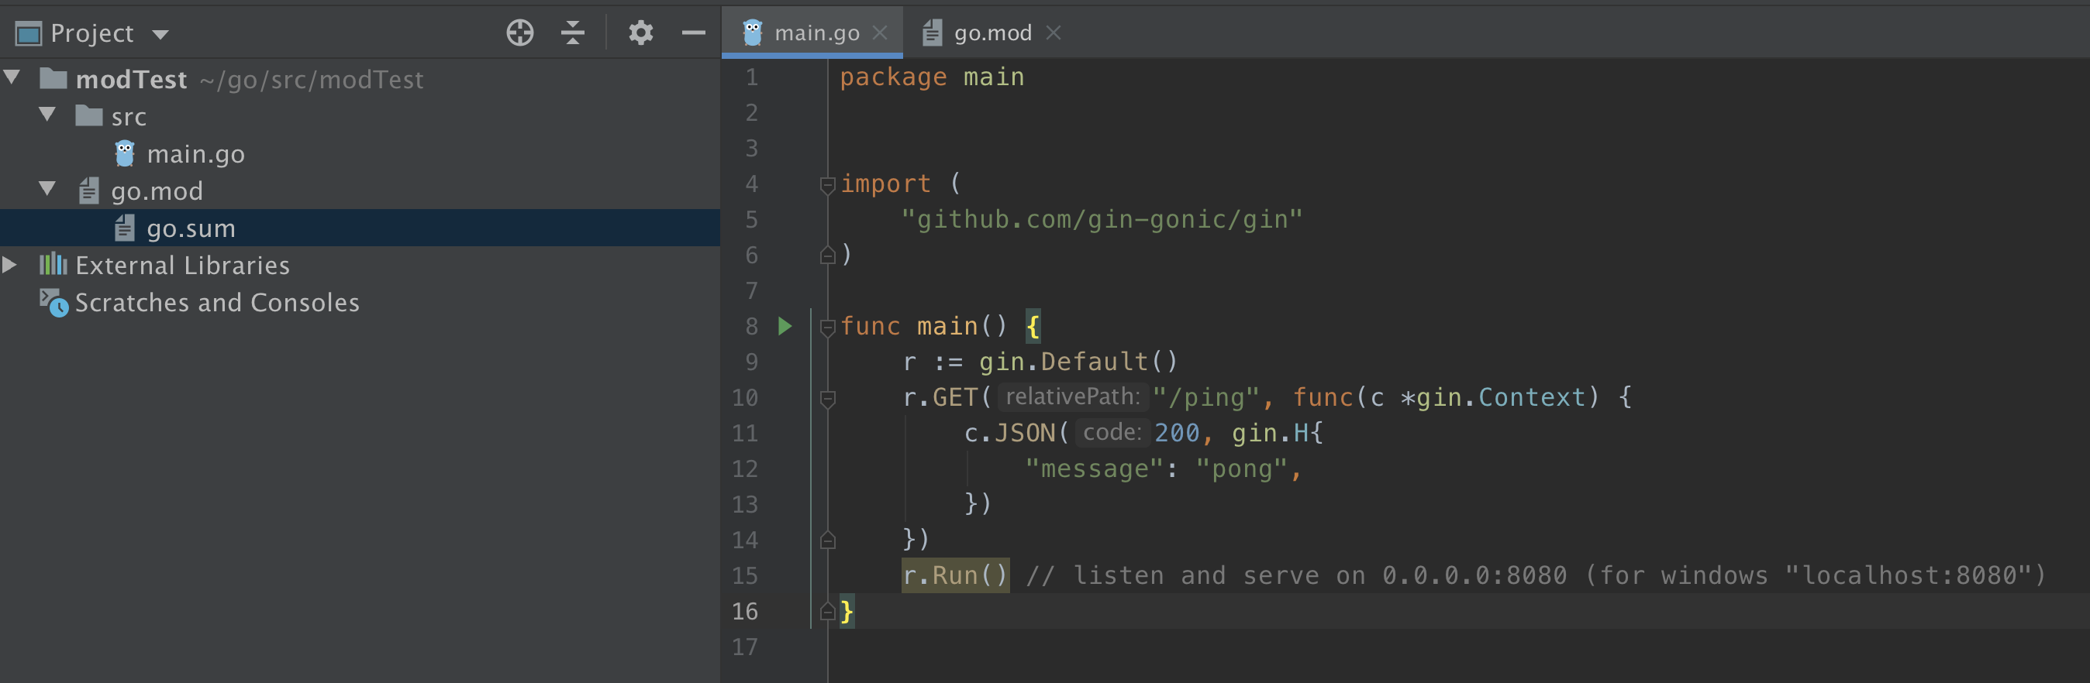This screenshot has height=683, width=2090.
Task: Hide the Project panel with minus icon
Action: pyautogui.click(x=694, y=33)
